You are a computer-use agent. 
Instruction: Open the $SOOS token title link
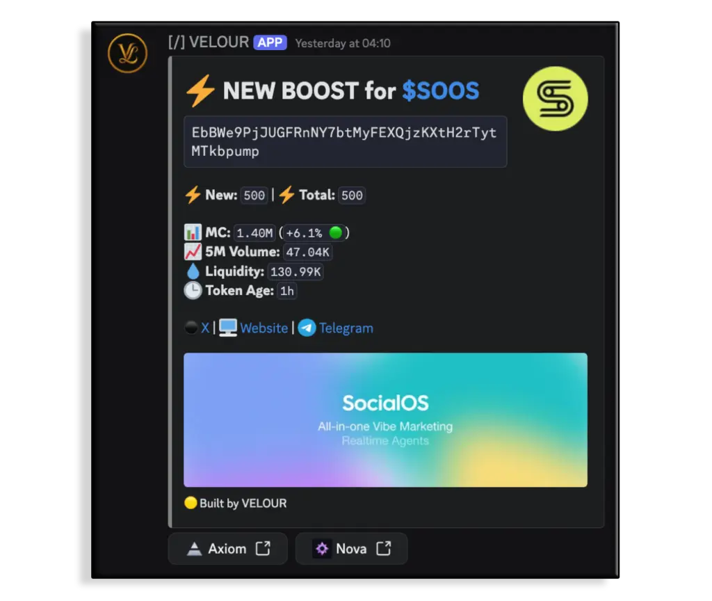coord(440,90)
